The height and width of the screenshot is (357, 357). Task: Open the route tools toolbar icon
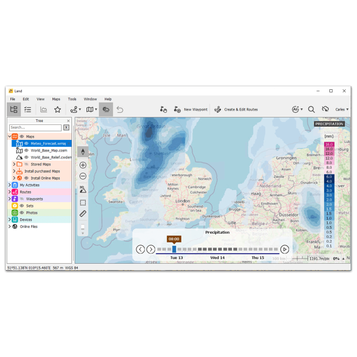(75, 109)
